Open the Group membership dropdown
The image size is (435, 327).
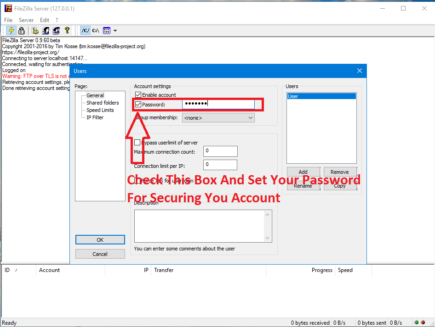pos(218,117)
